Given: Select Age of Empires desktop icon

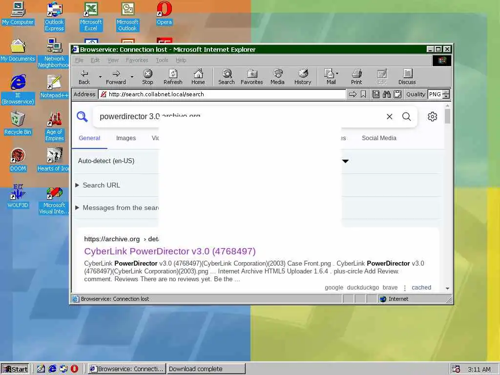Looking at the screenshot, I should tap(55, 126).
